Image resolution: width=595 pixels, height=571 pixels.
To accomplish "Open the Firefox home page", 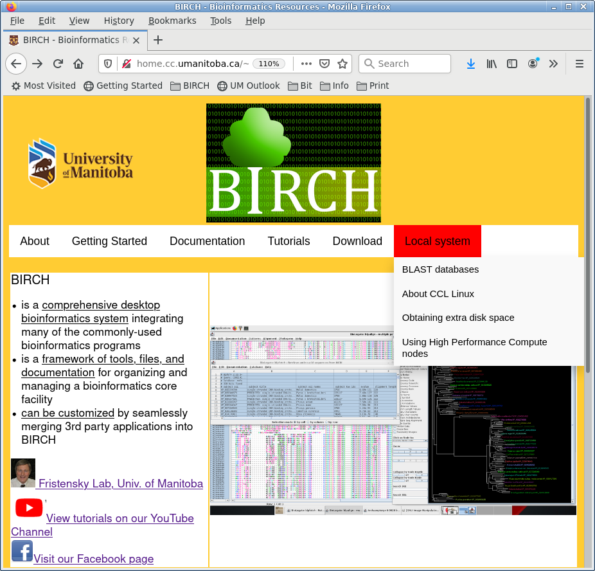I will coord(78,64).
